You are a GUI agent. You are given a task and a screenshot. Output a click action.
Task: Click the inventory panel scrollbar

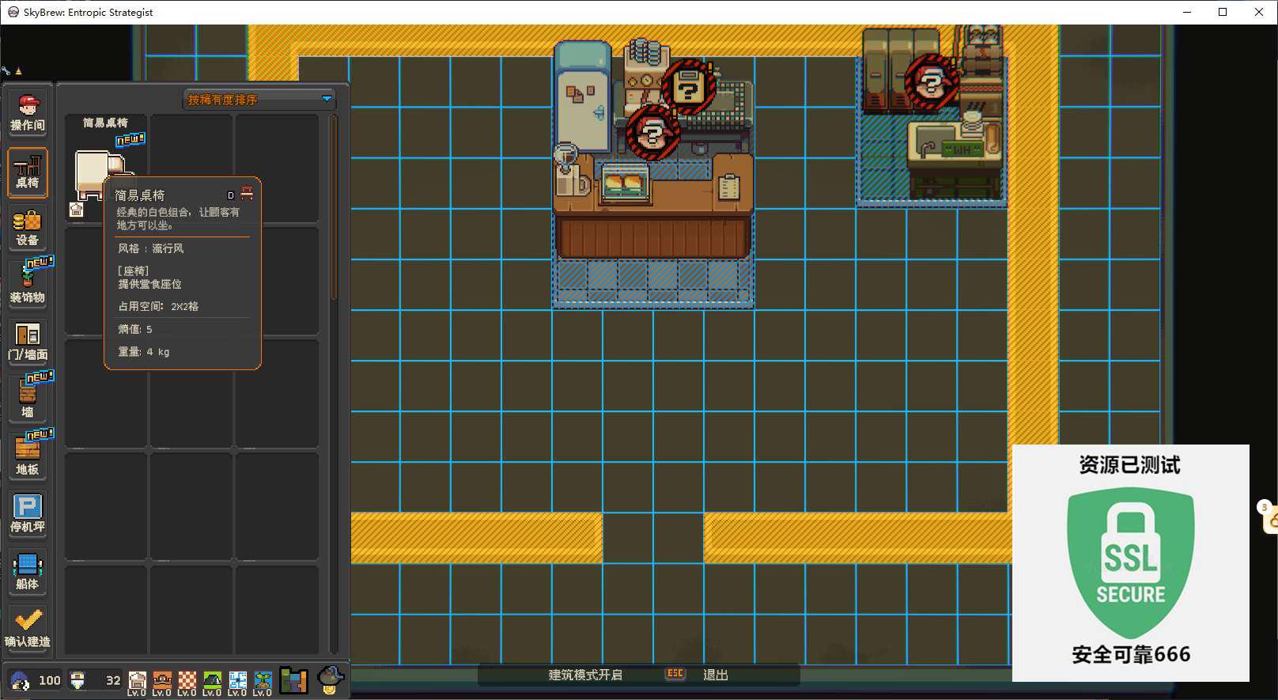[334, 207]
